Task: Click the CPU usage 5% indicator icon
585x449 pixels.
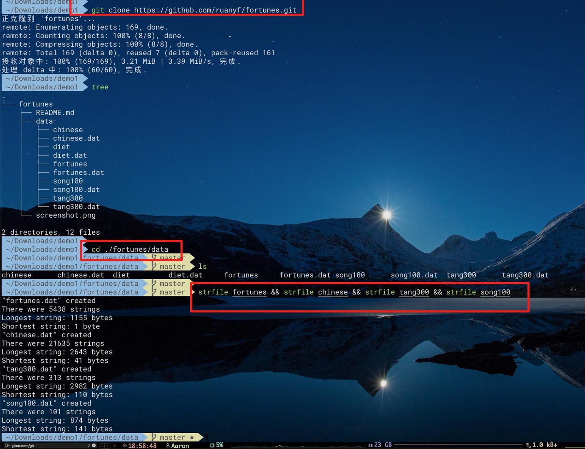Action: tap(212, 445)
